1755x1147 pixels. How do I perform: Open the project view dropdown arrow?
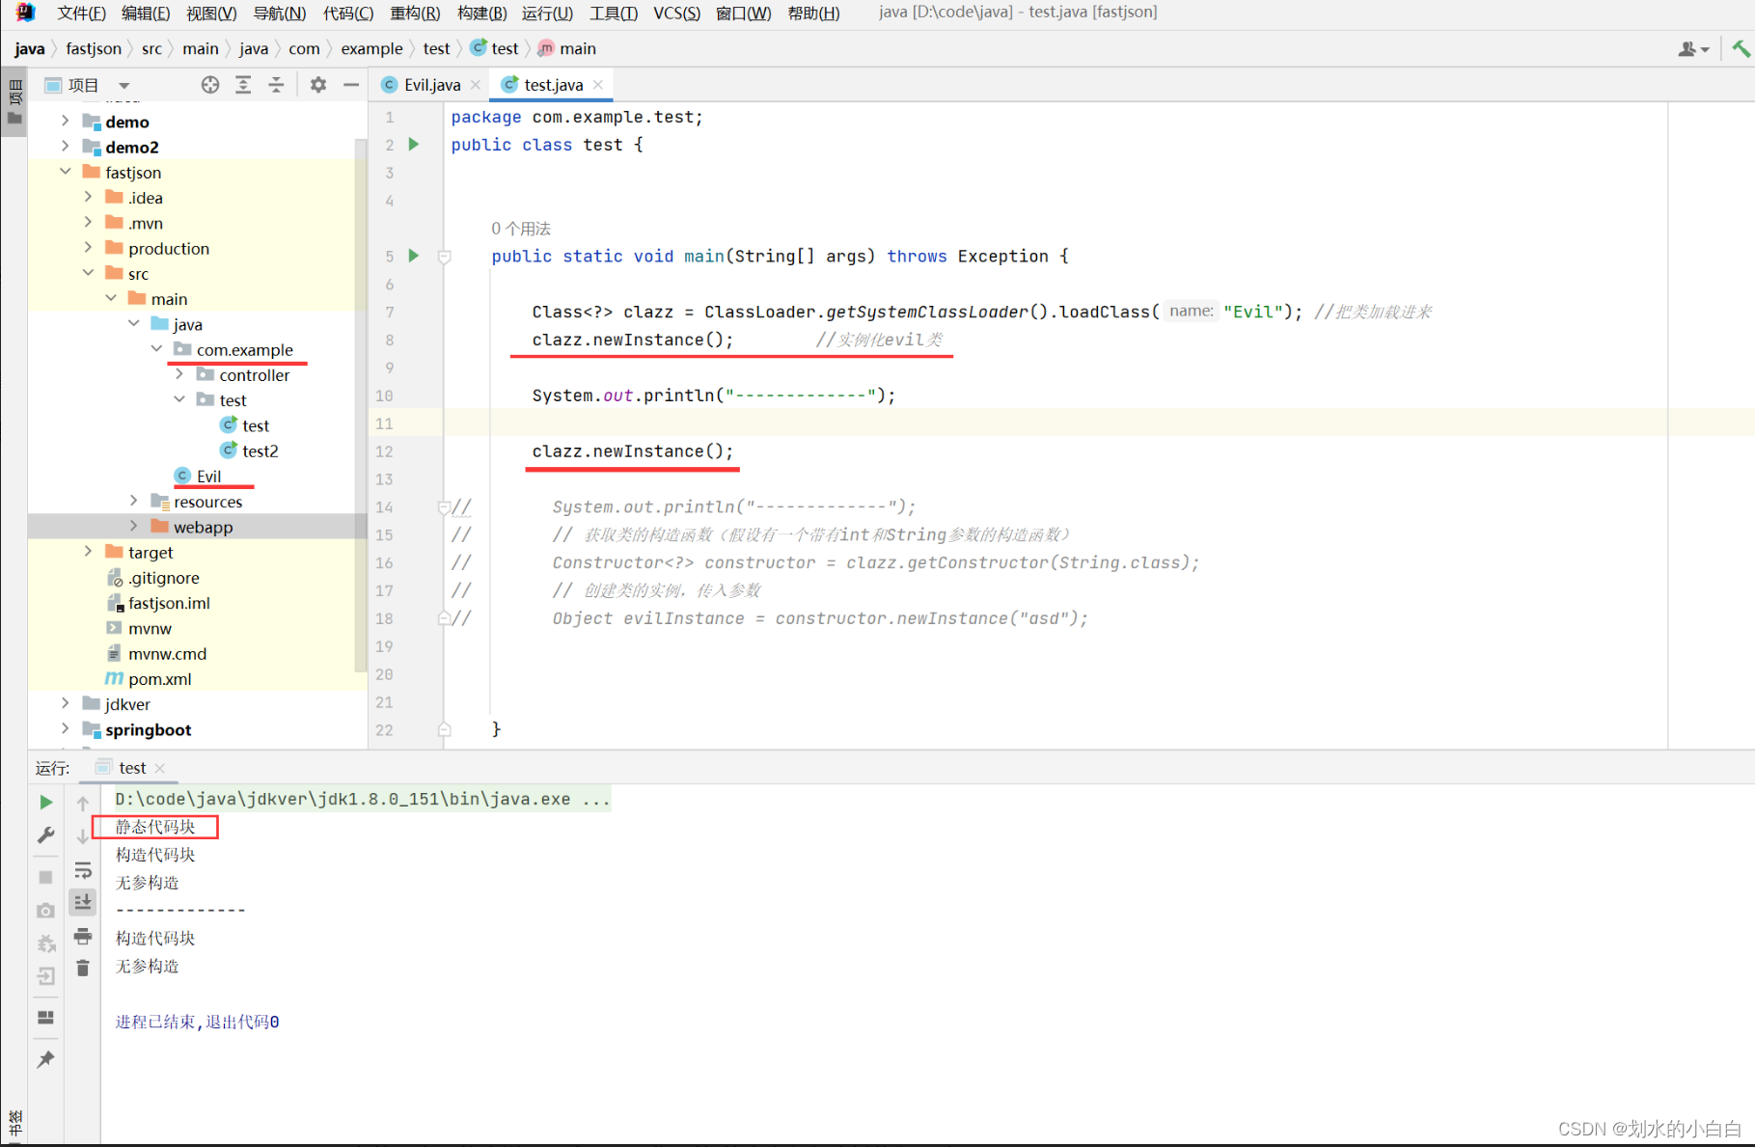124,86
